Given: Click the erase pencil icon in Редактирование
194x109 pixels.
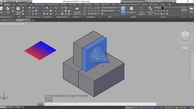Looking at the screenshot, I should point(56,14).
